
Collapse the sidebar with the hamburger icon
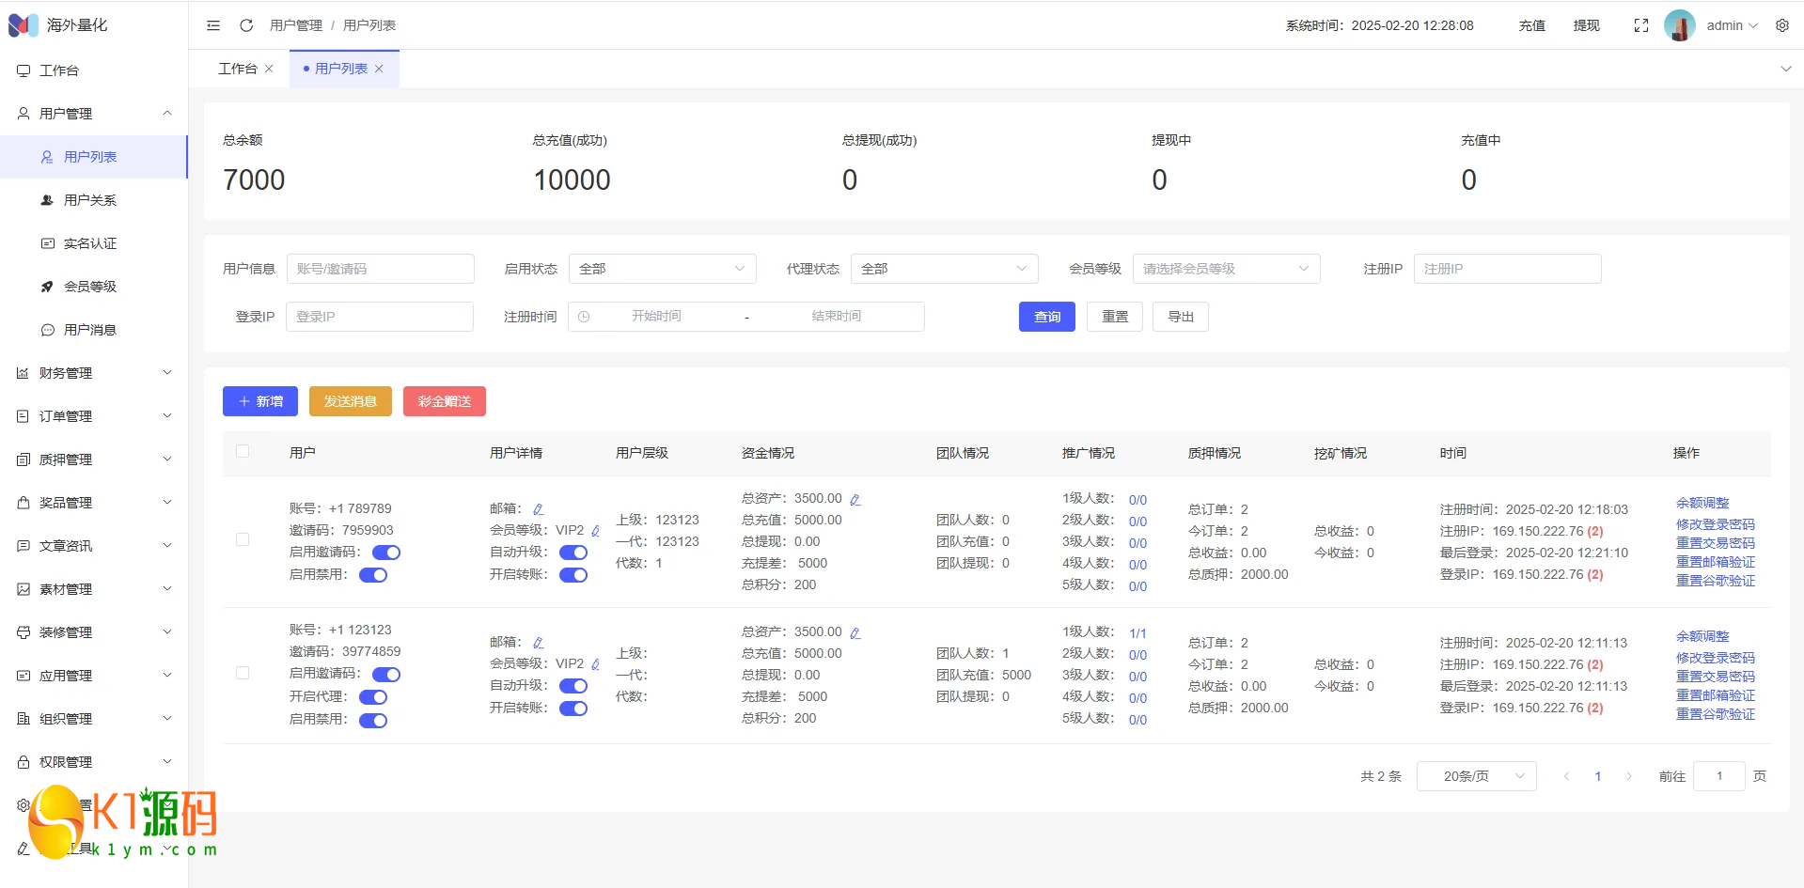point(213,25)
